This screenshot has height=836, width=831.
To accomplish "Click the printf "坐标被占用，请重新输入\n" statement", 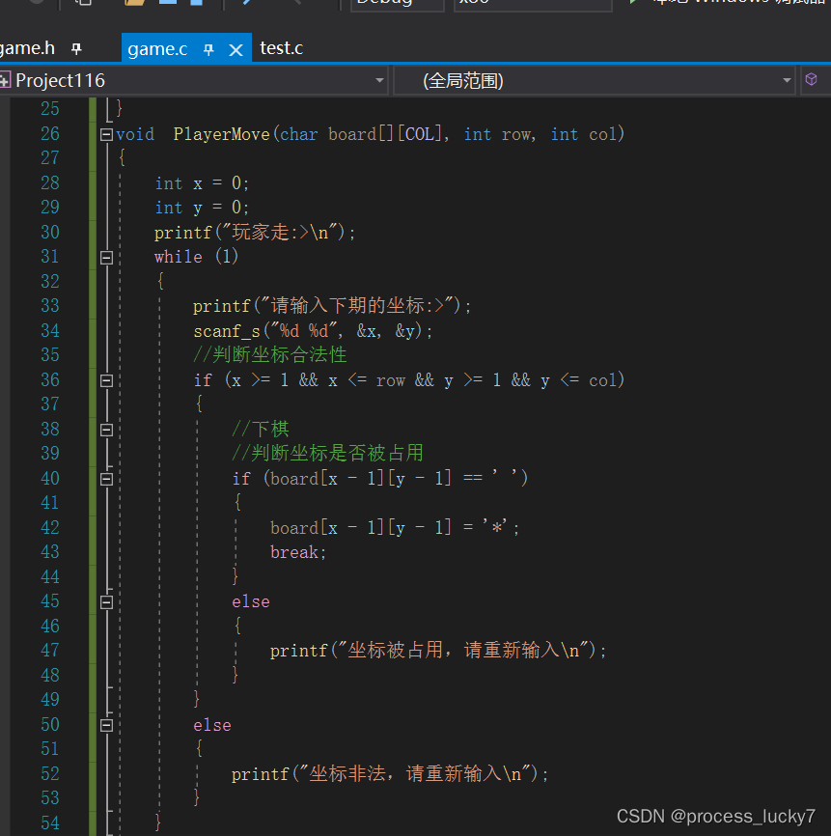I will tap(438, 651).
